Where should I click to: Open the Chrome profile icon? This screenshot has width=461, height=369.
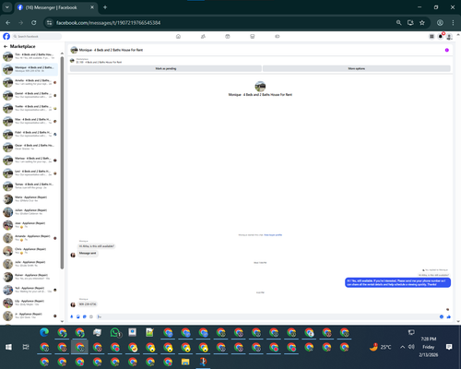click(x=440, y=23)
